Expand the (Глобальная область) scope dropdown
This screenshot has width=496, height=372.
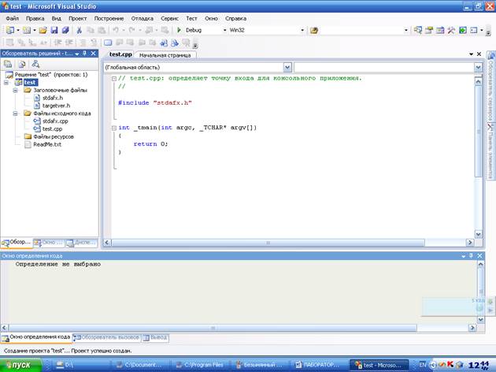[287, 68]
